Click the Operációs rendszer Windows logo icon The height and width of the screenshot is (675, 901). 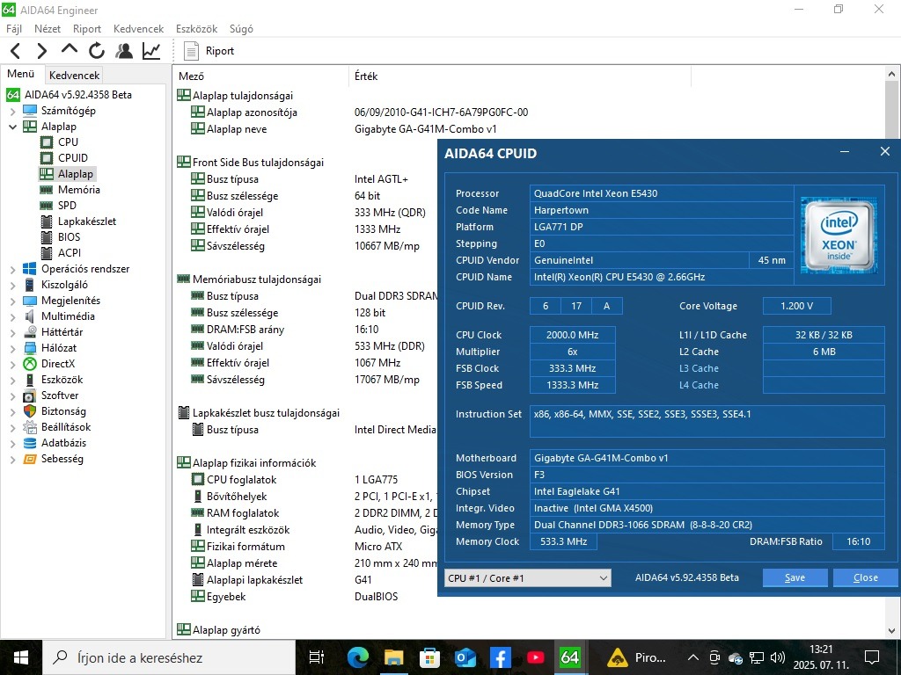pyautogui.click(x=30, y=269)
